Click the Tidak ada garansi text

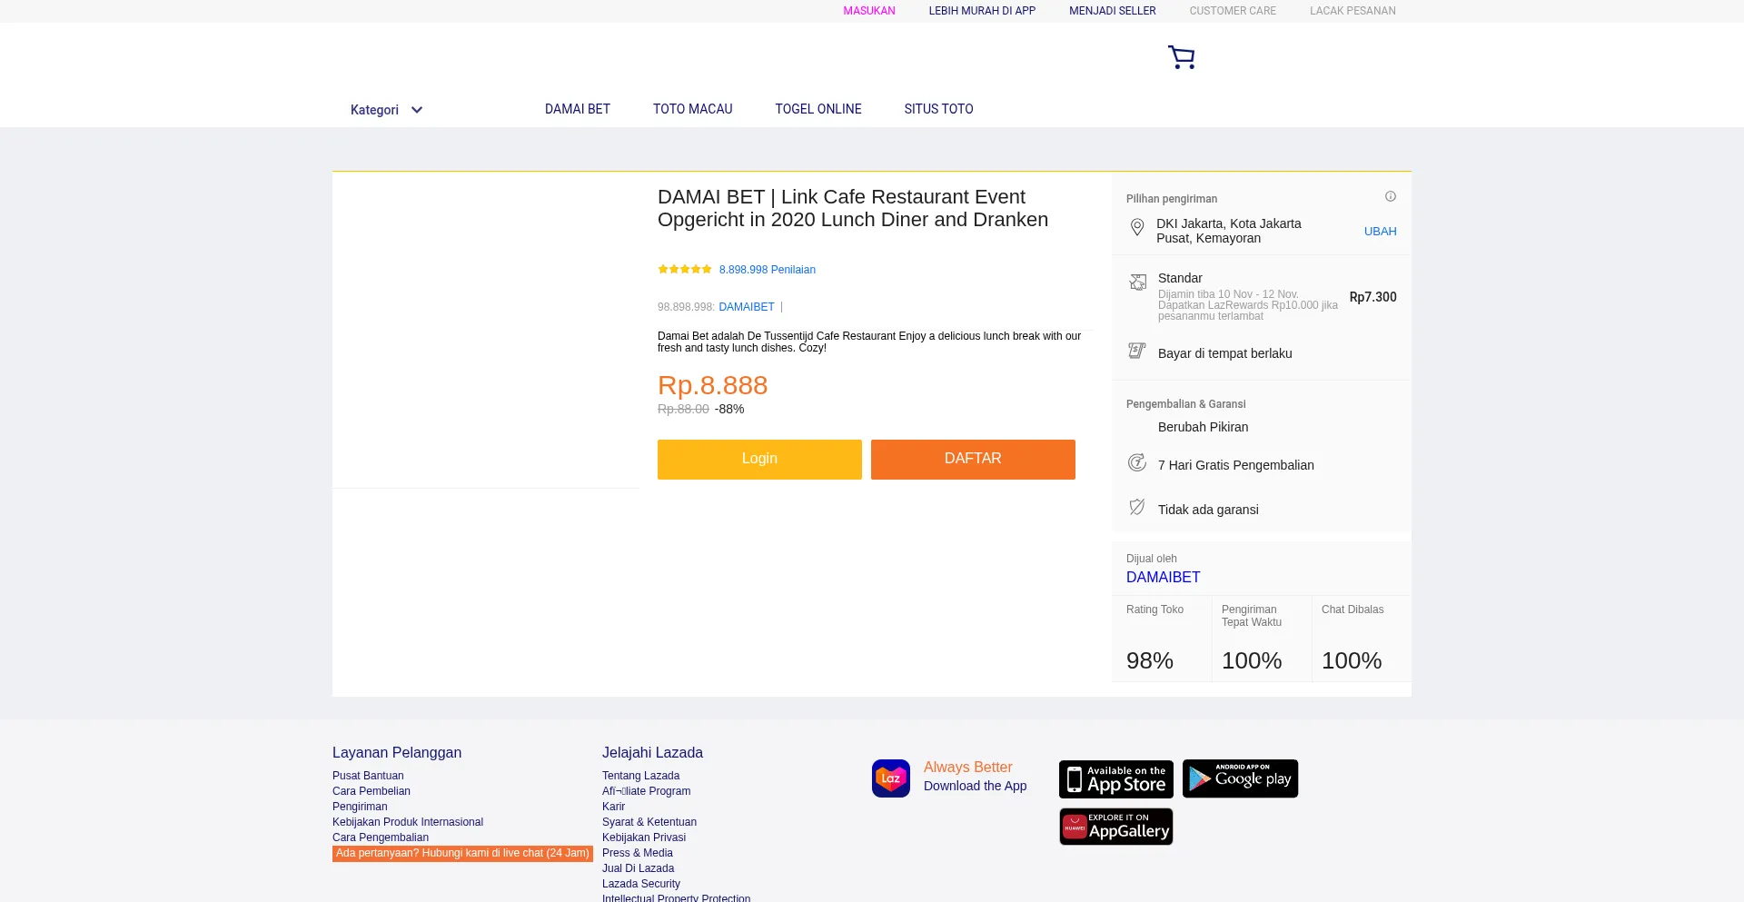1208,510
